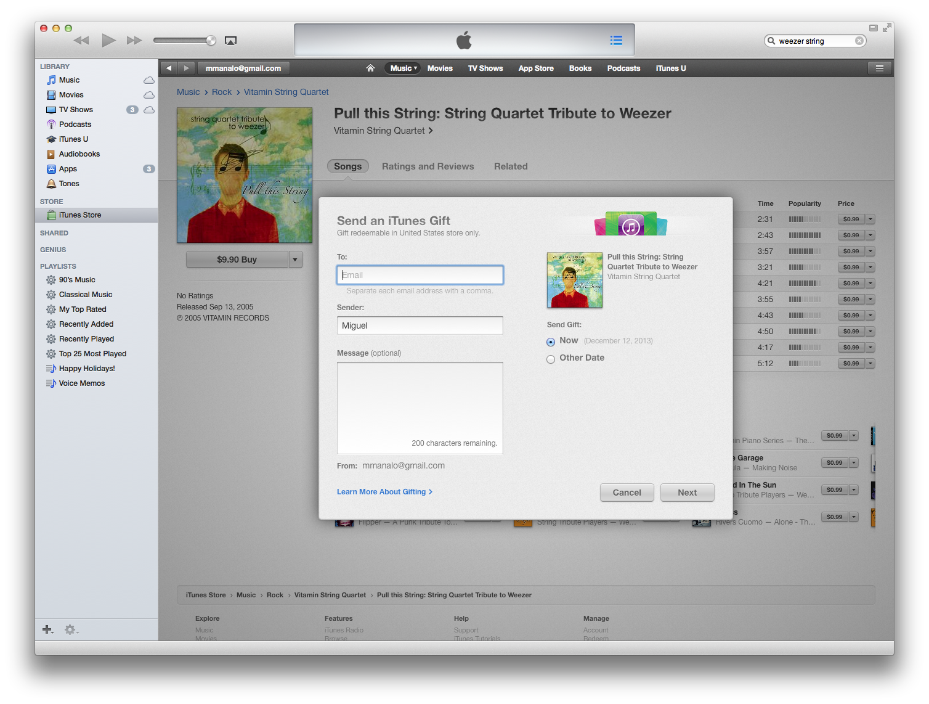The image size is (929, 704).
Task: Open Audiobooks library in sidebar
Action: click(79, 154)
